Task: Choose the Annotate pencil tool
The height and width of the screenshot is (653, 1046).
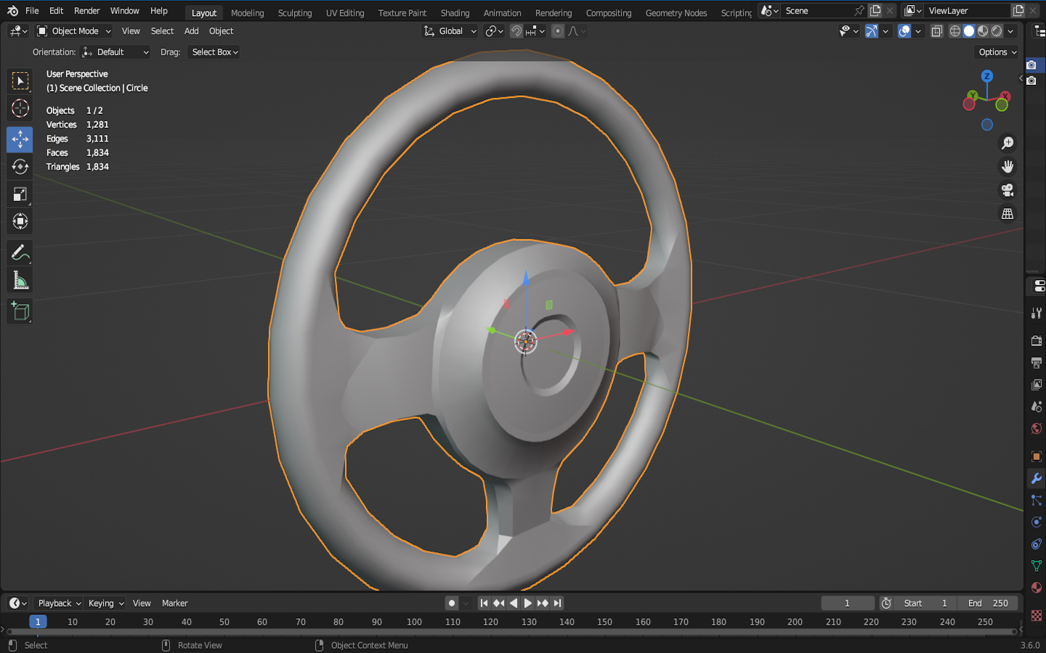Action: [20, 252]
